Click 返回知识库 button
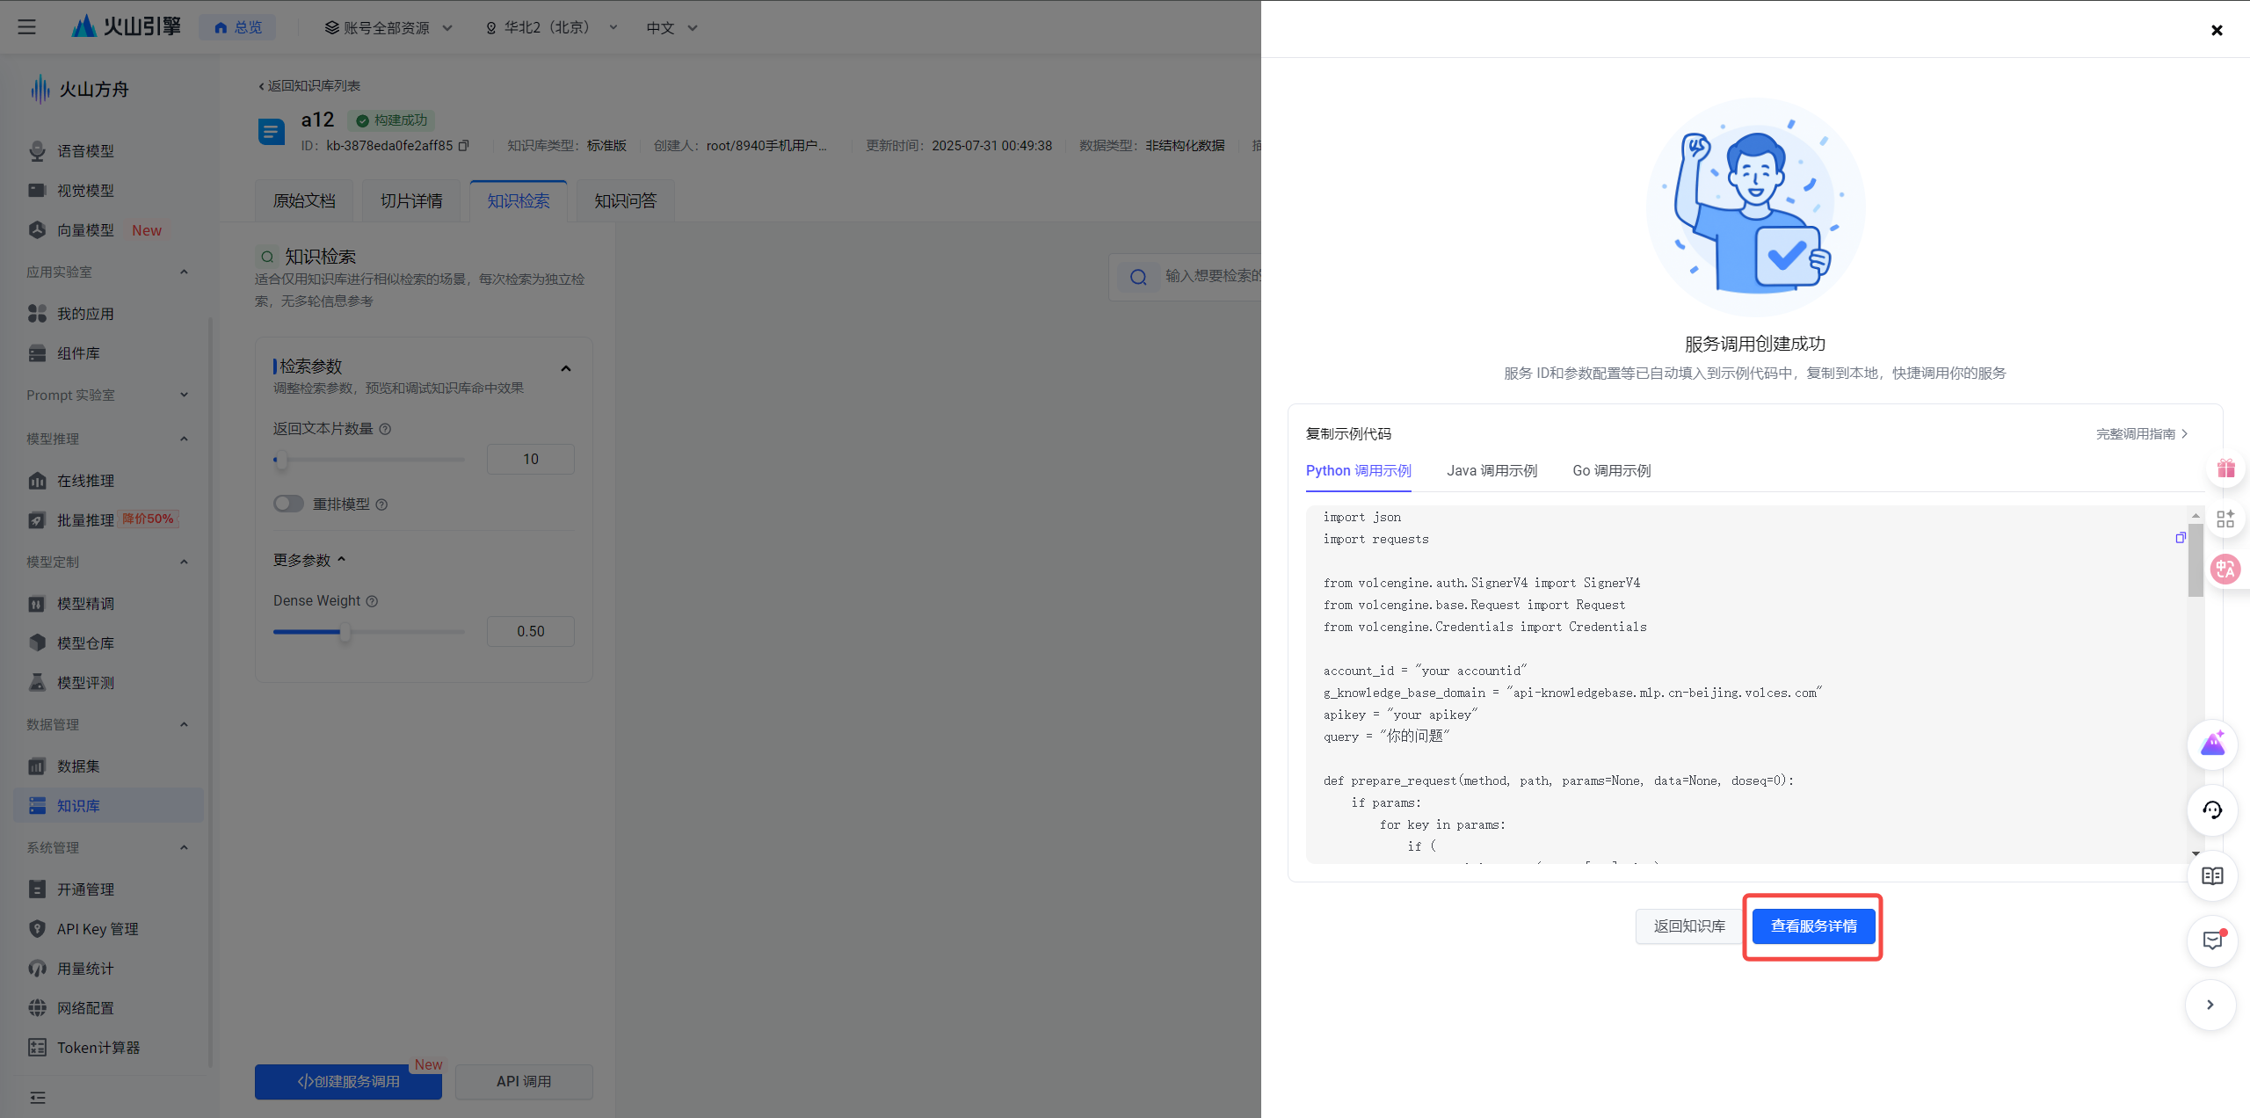2250x1118 pixels. click(x=1688, y=926)
